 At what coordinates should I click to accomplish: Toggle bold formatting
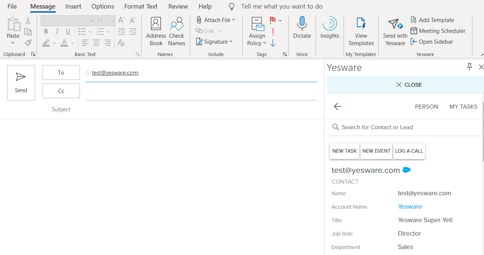[46, 31]
